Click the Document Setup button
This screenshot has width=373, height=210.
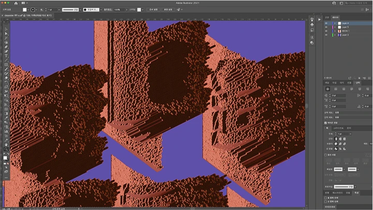tap(154, 10)
